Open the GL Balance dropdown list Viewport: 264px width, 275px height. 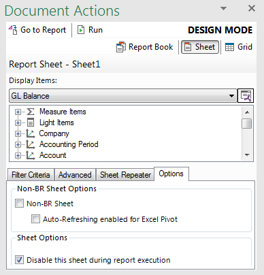[231, 96]
